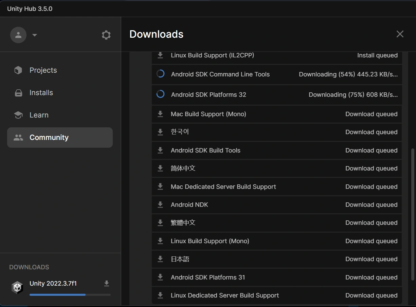Image resolution: width=416 pixels, height=307 pixels.
Task: Click the Android SDK Platforms 32 spinner
Action: pyautogui.click(x=161, y=94)
